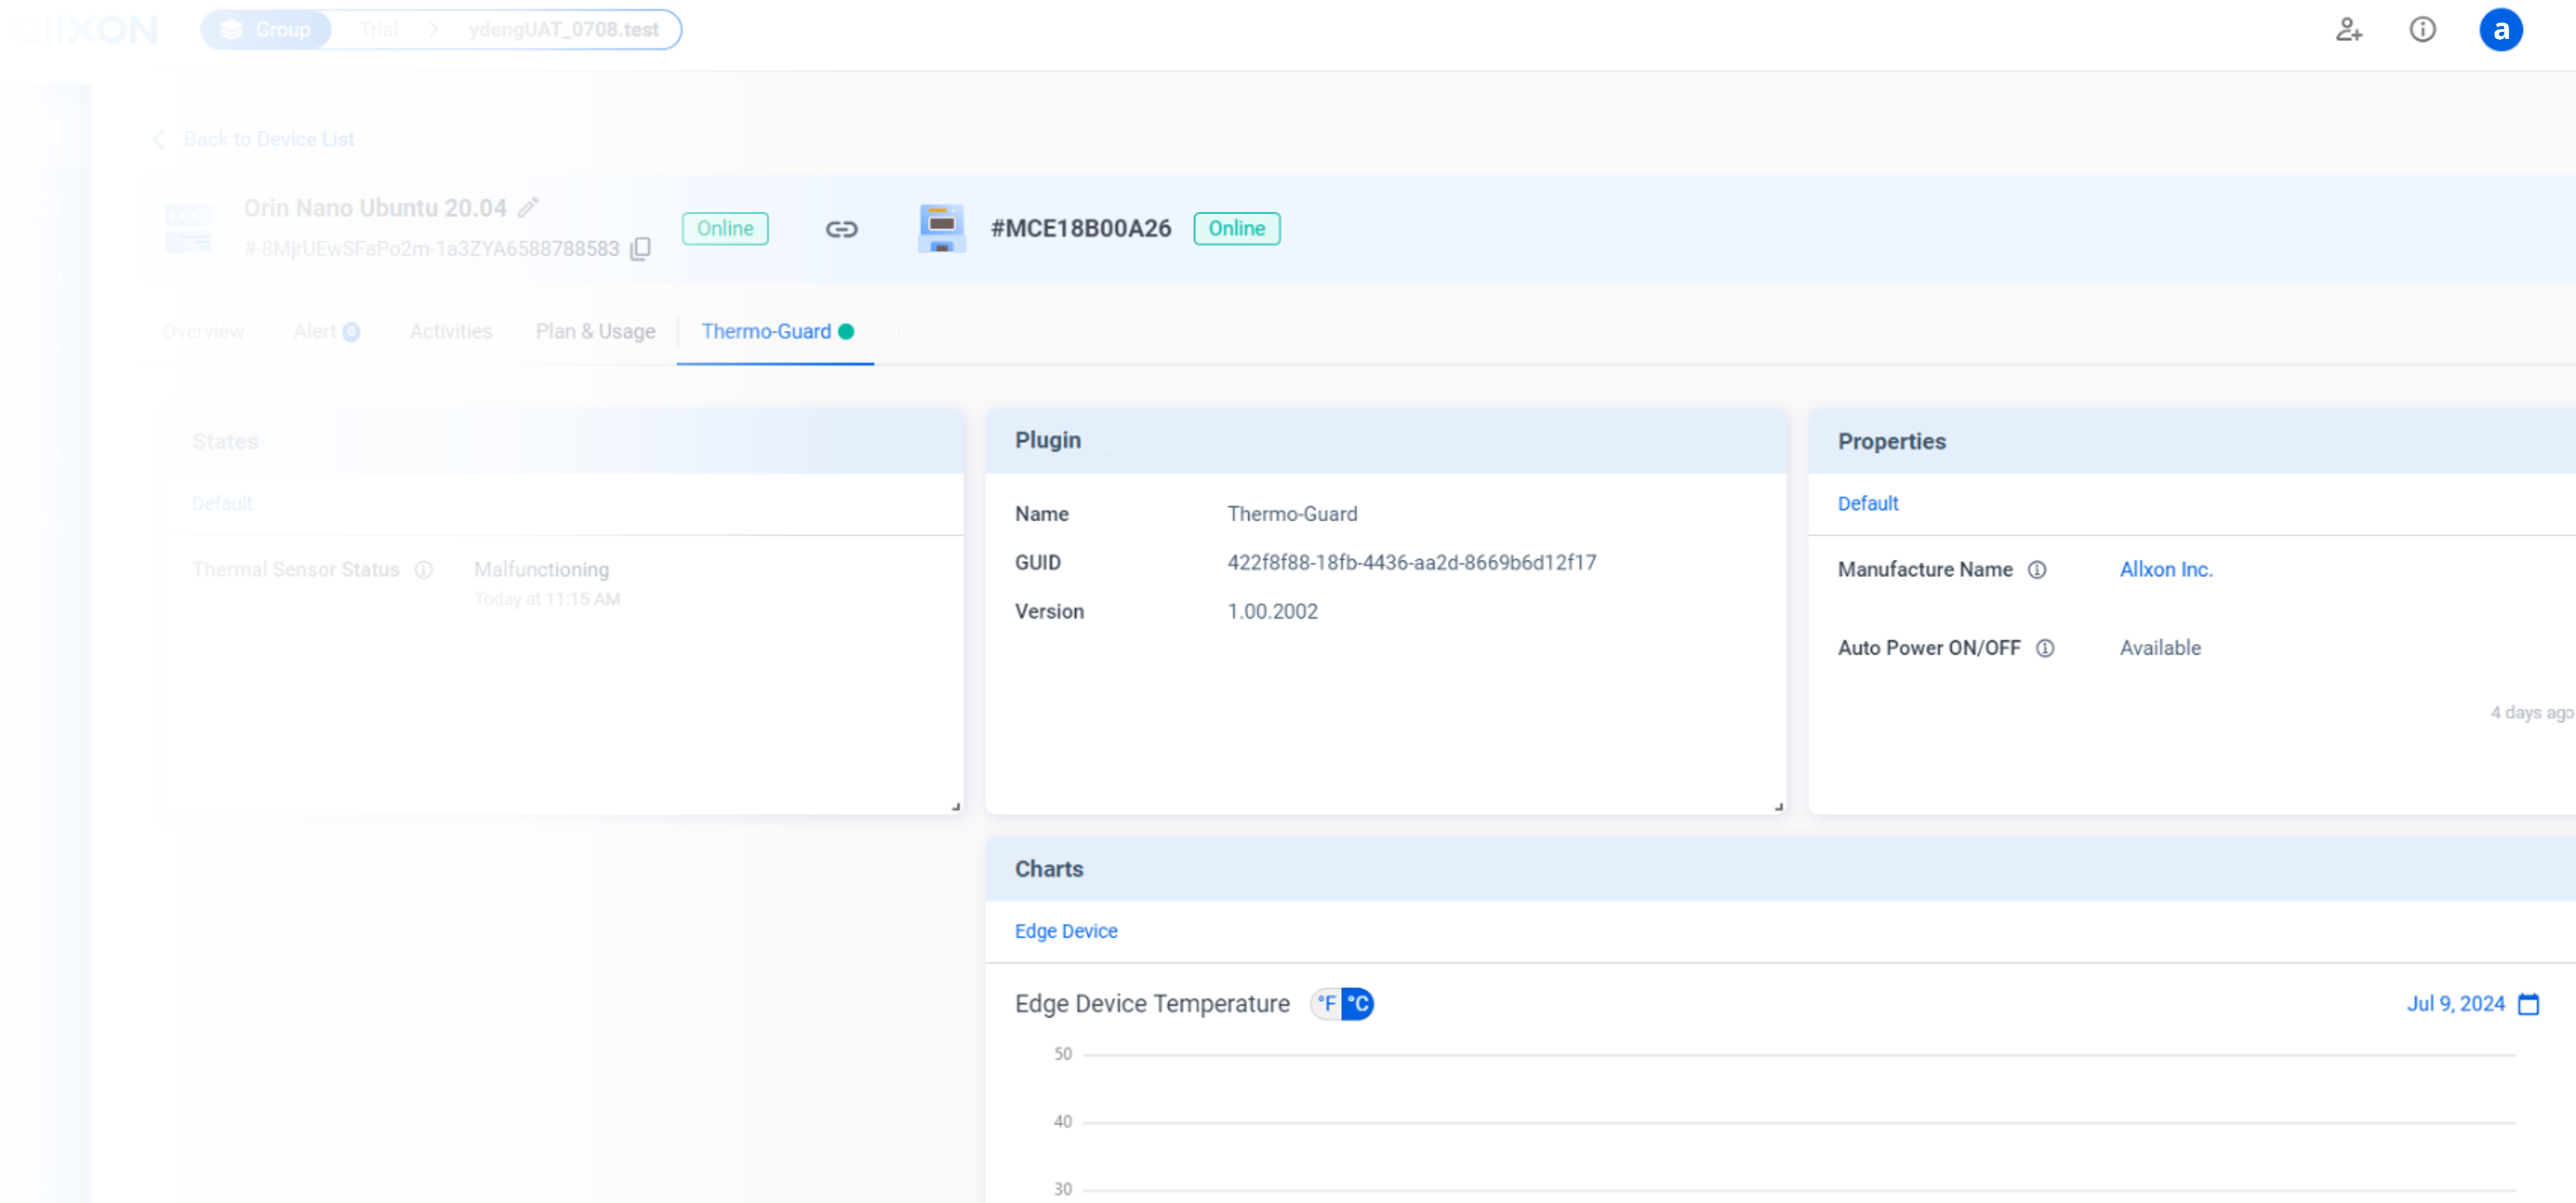Click the Jul 9, 2024 date

pos(2455,1004)
